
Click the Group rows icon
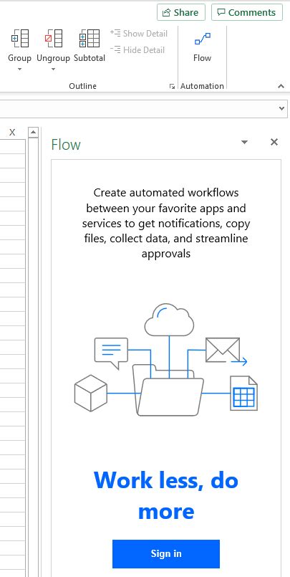(20, 38)
